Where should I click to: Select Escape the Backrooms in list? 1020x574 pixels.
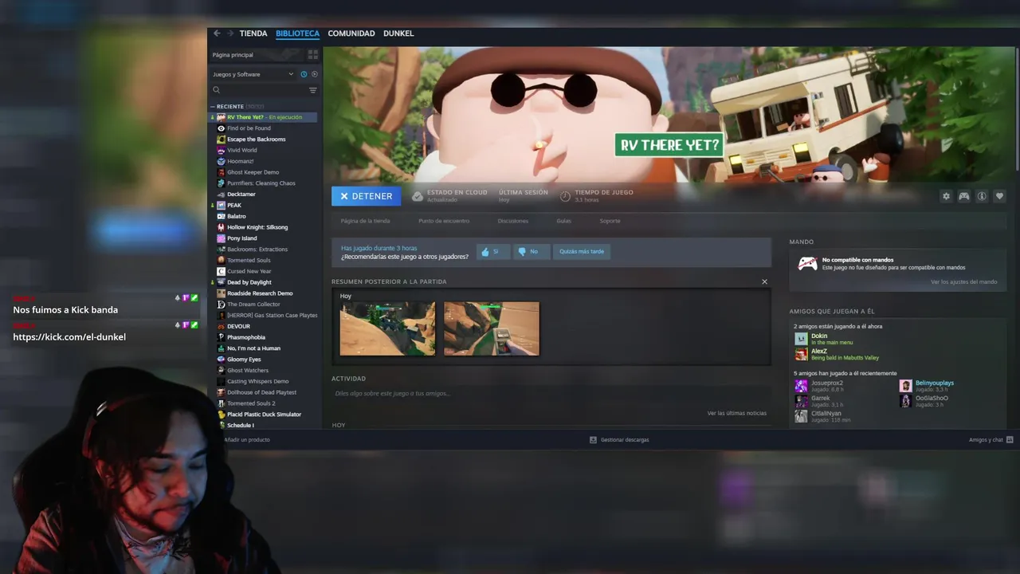pyautogui.click(x=256, y=140)
